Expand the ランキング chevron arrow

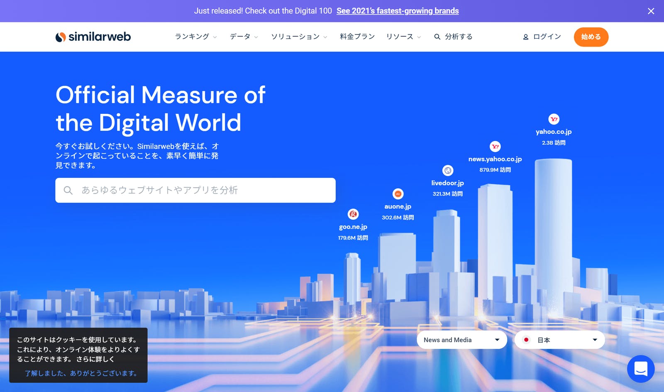pyautogui.click(x=215, y=37)
